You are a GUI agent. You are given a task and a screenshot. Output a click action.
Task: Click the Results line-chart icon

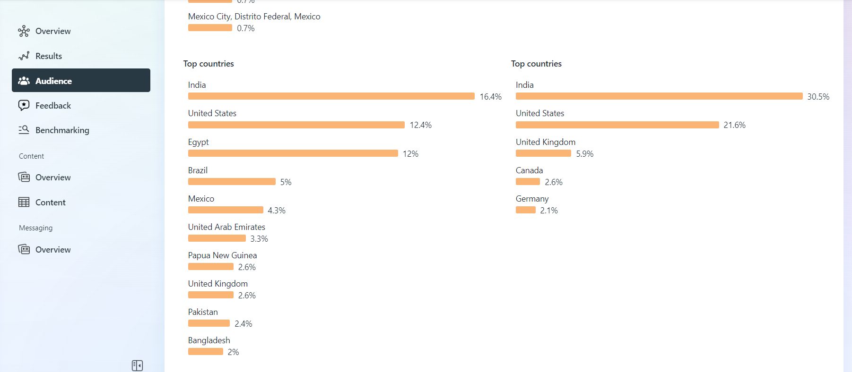pyautogui.click(x=24, y=56)
